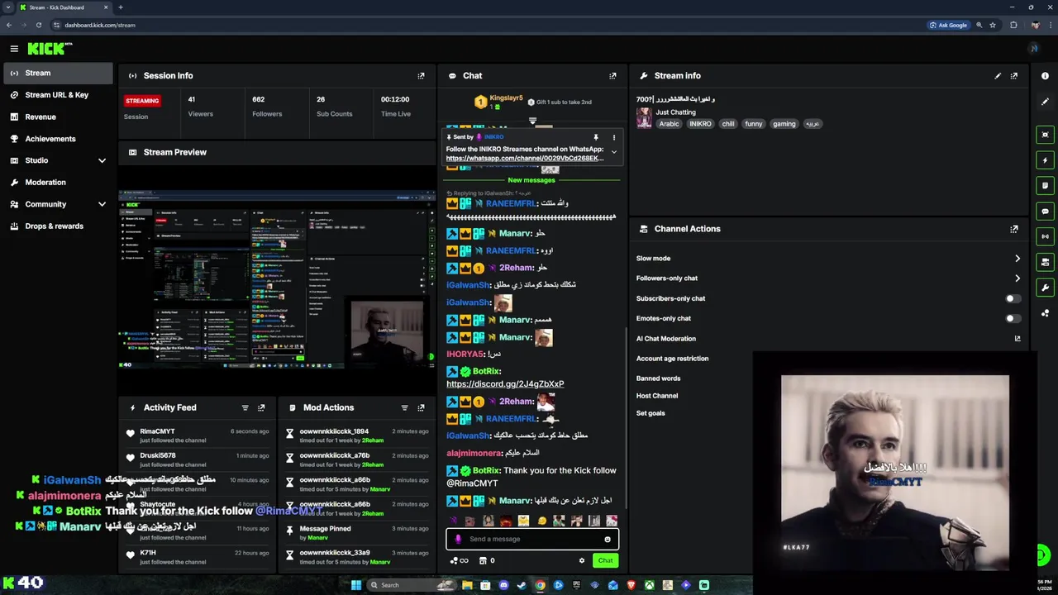Toggle the notes page widget in right sidebar
Image resolution: width=1058 pixels, height=595 pixels.
click(x=1045, y=185)
